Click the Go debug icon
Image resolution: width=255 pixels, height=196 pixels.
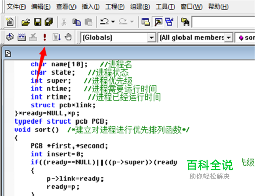[57, 37]
